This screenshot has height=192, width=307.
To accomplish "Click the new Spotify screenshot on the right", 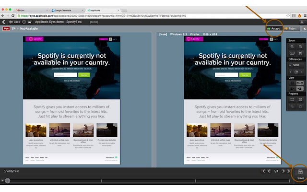I will [232, 100].
